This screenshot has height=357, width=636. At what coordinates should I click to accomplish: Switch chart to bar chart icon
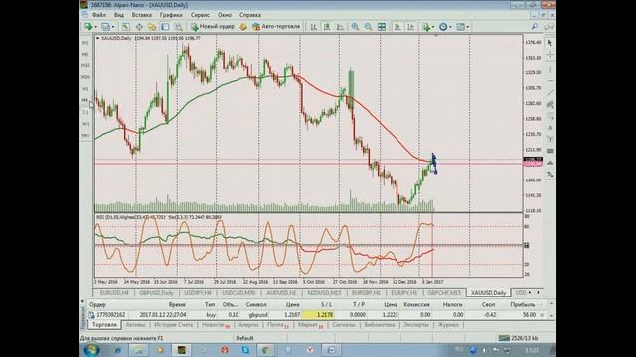pyautogui.click(x=314, y=27)
